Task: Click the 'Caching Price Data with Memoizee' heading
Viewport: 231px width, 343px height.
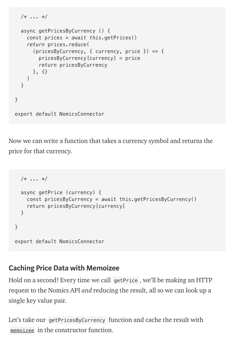Action: pos(64,268)
